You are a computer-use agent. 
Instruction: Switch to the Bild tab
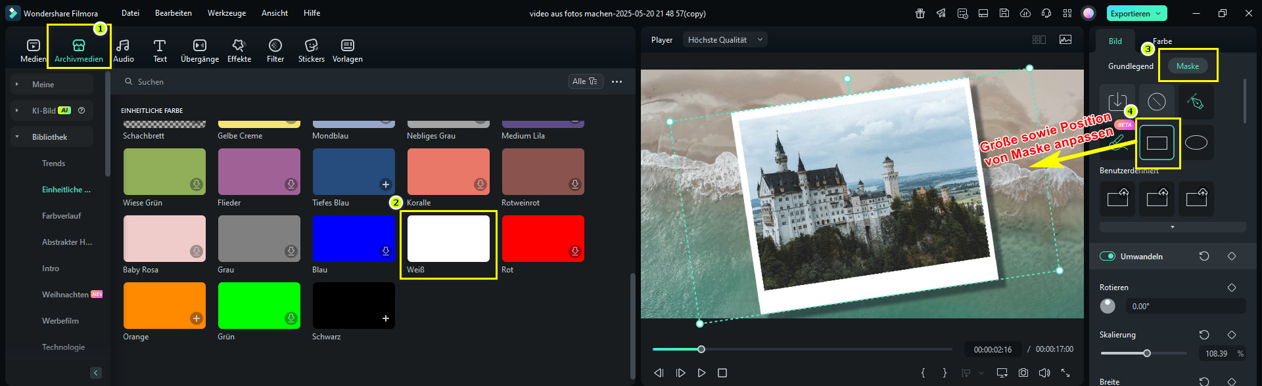1115,41
